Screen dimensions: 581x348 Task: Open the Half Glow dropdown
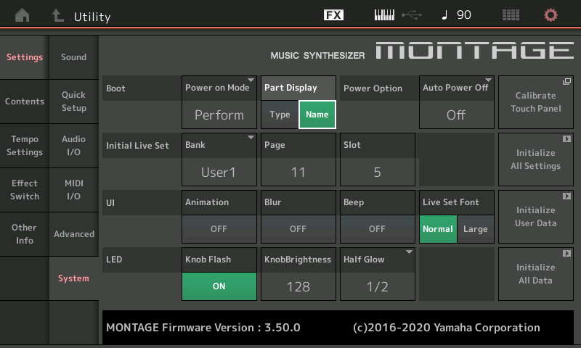(377, 274)
